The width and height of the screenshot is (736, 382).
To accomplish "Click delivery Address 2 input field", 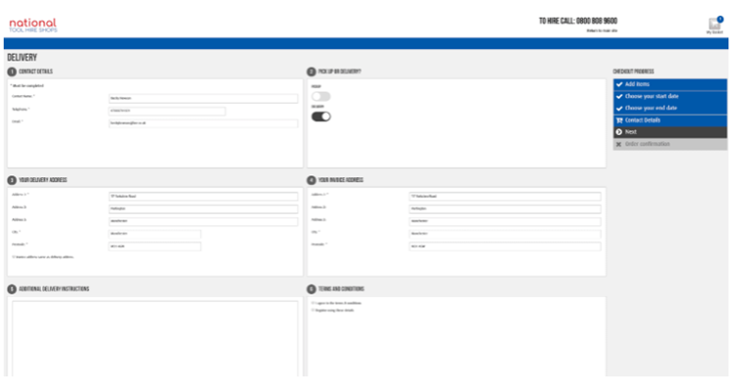I will (x=203, y=209).
